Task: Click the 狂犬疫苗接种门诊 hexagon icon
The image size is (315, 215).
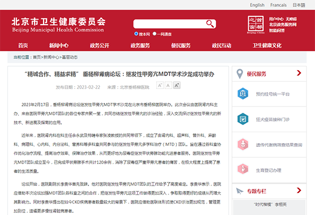Action: click(244, 120)
